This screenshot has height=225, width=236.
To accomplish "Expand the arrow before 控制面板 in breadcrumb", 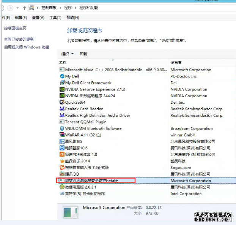I will point(38,8).
